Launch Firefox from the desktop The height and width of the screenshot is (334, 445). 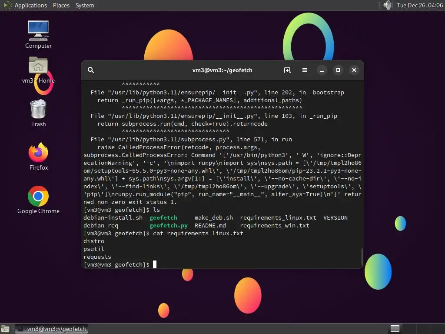click(38, 157)
